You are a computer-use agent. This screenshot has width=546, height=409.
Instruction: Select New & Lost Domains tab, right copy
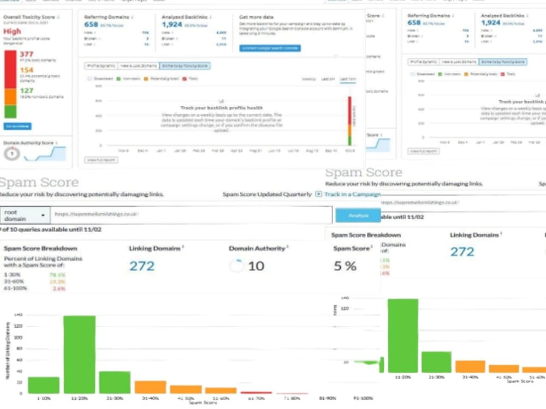click(x=459, y=62)
